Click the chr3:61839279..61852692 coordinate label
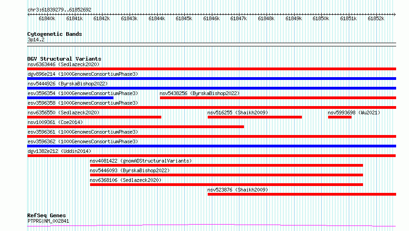The image size is (409, 231). (59, 10)
